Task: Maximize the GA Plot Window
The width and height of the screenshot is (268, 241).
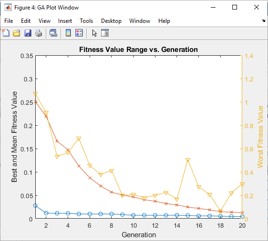Action: point(235,7)
